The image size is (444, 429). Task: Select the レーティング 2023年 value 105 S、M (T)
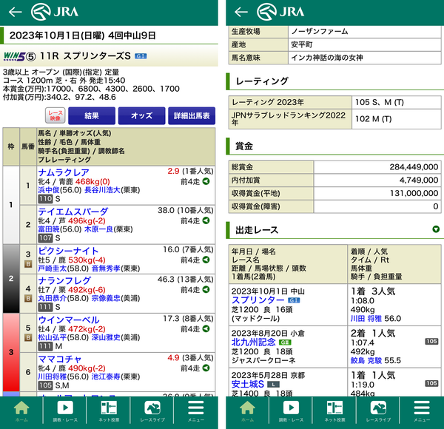click(380, 102)
